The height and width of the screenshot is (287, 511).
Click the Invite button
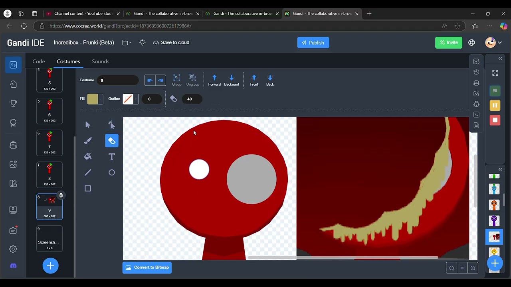click(449, 43)
